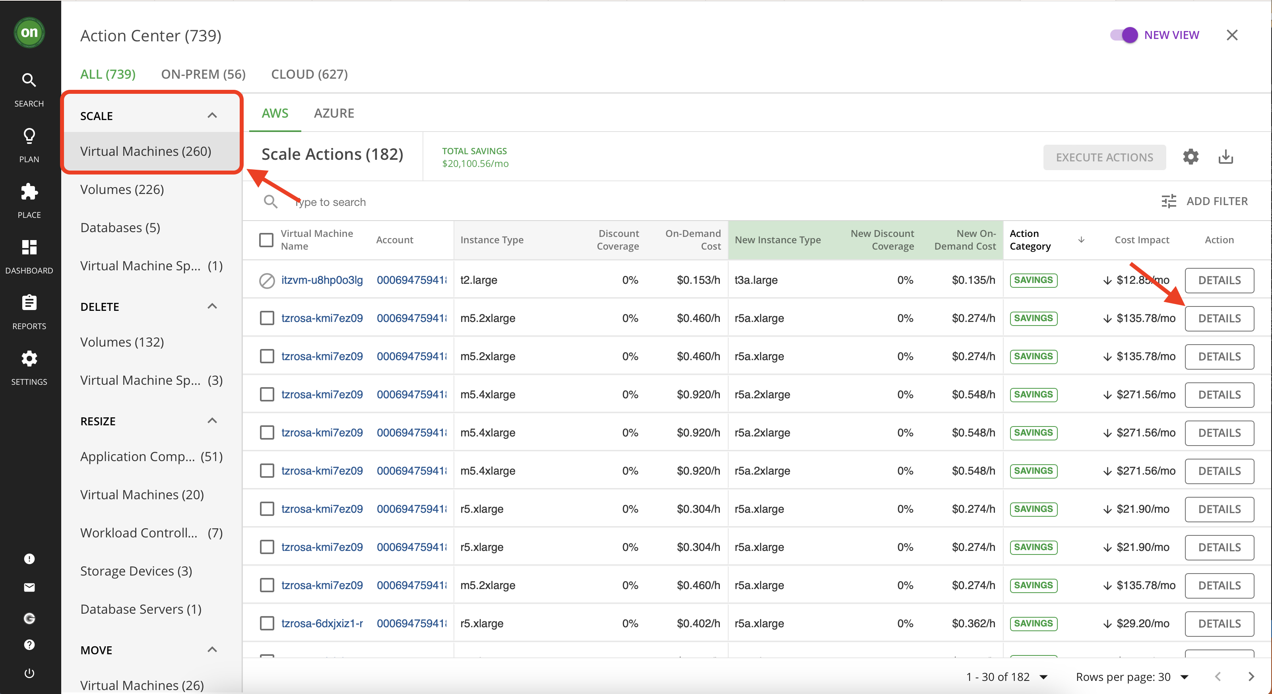The height and width of the screenshot is (694, 1272).
Task: Open the help question mark icon
Action: [x=29, y=645]
